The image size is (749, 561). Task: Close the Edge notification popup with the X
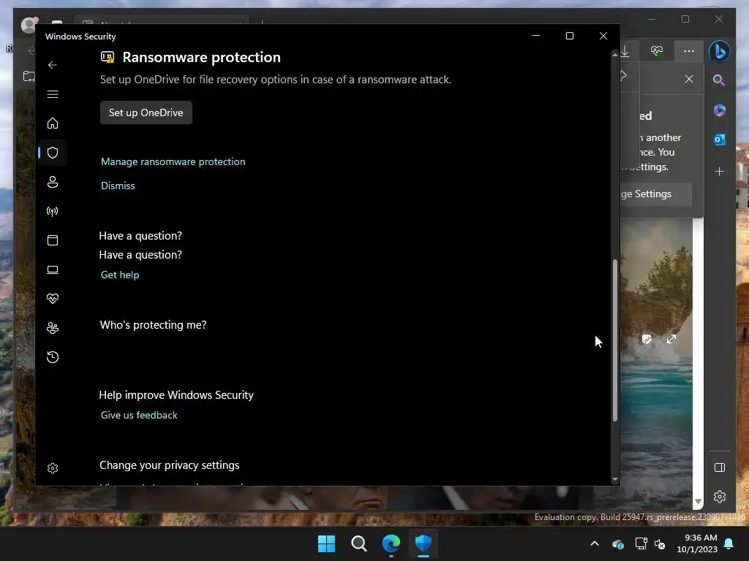click(x=688, y=79)
